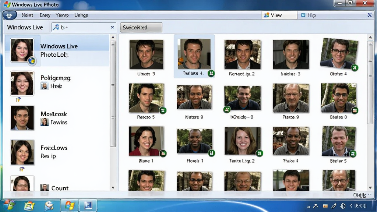
Task: Click the blue cross icon beside Hlip
Action: click(x=370, y=15)
